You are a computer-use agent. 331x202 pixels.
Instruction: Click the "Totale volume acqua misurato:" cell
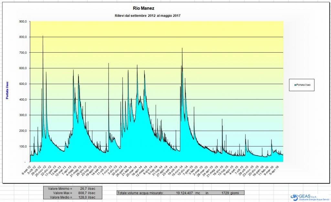coord(140,193)
